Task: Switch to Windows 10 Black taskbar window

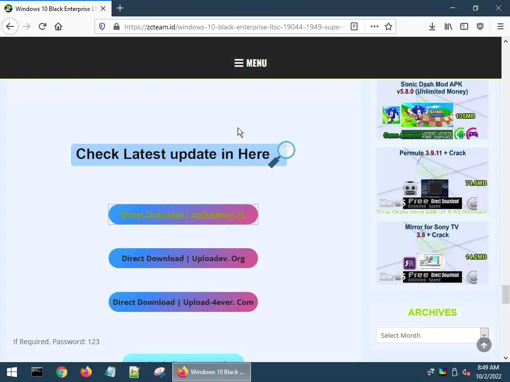Action: tap(211, 372)
